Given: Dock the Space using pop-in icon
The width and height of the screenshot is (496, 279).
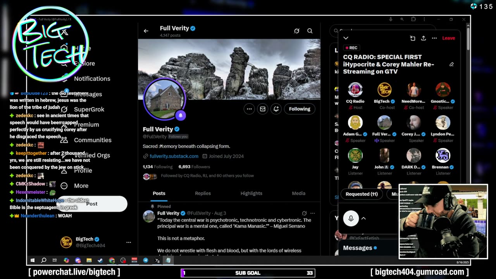Looking at the screenshot, I should (413, 38).
